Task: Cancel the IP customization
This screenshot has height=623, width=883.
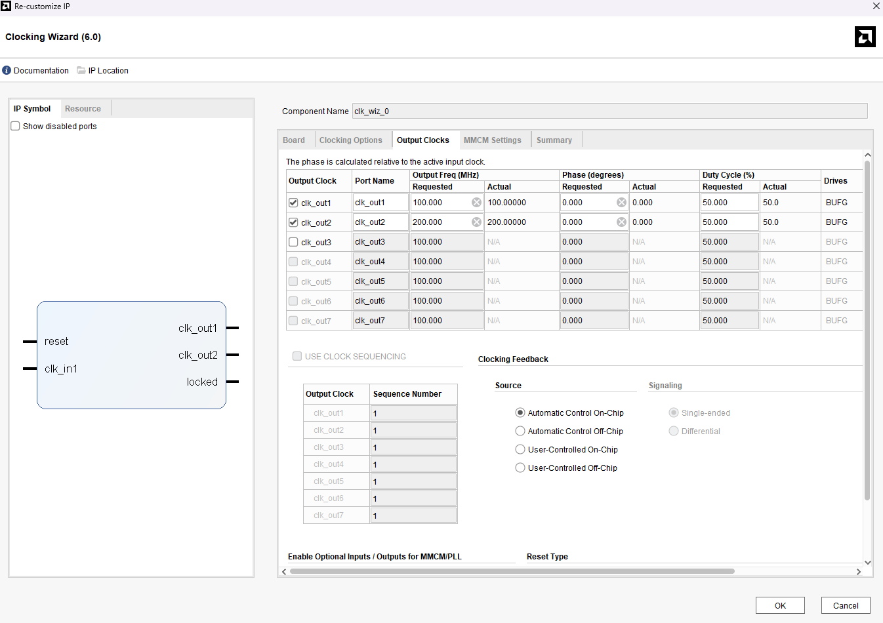Action: click(x=845, y=605)
